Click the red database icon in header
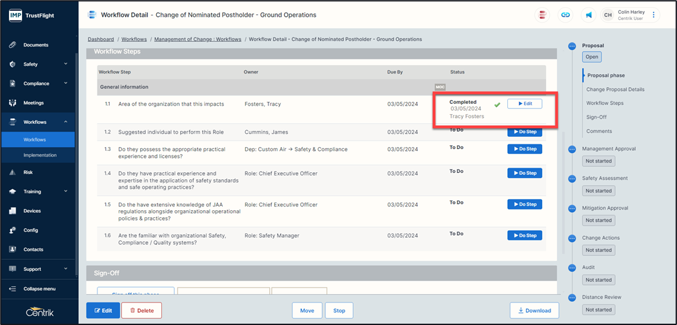This screenshot has height=325, width=677. click(542, 15)
